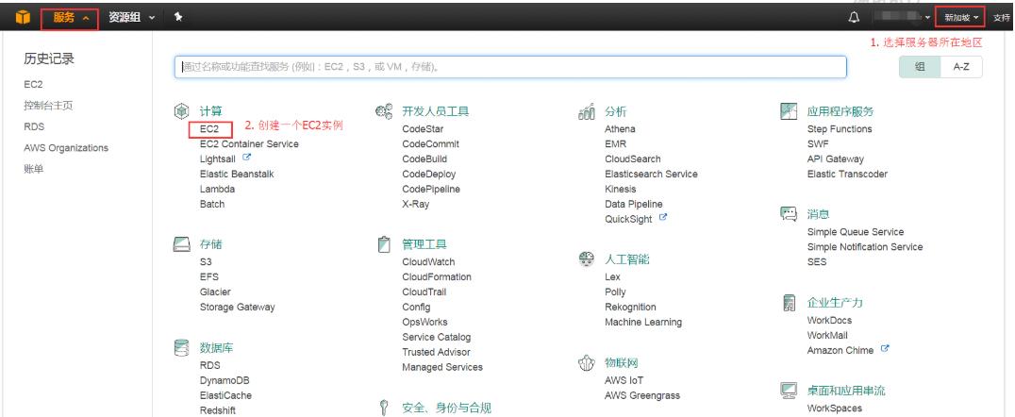Open the Lambda service
The image size is (1015, 417).
pyautogui.click(x=218, y=189)
